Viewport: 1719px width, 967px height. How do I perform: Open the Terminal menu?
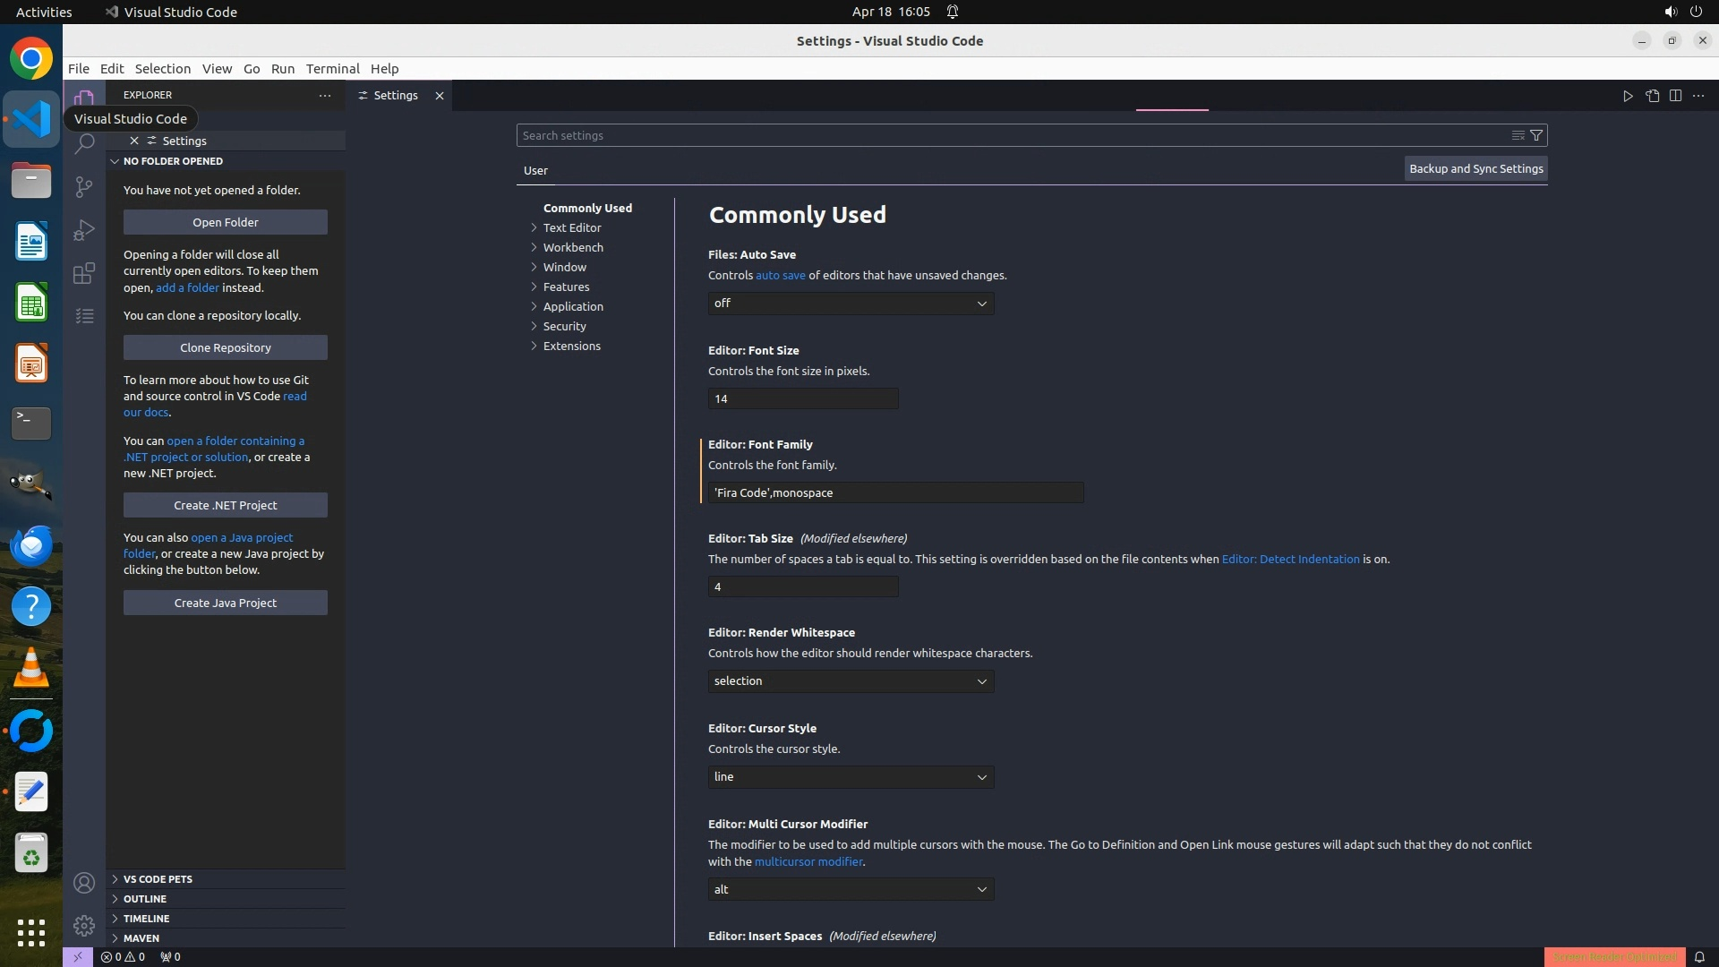point(332,69)
